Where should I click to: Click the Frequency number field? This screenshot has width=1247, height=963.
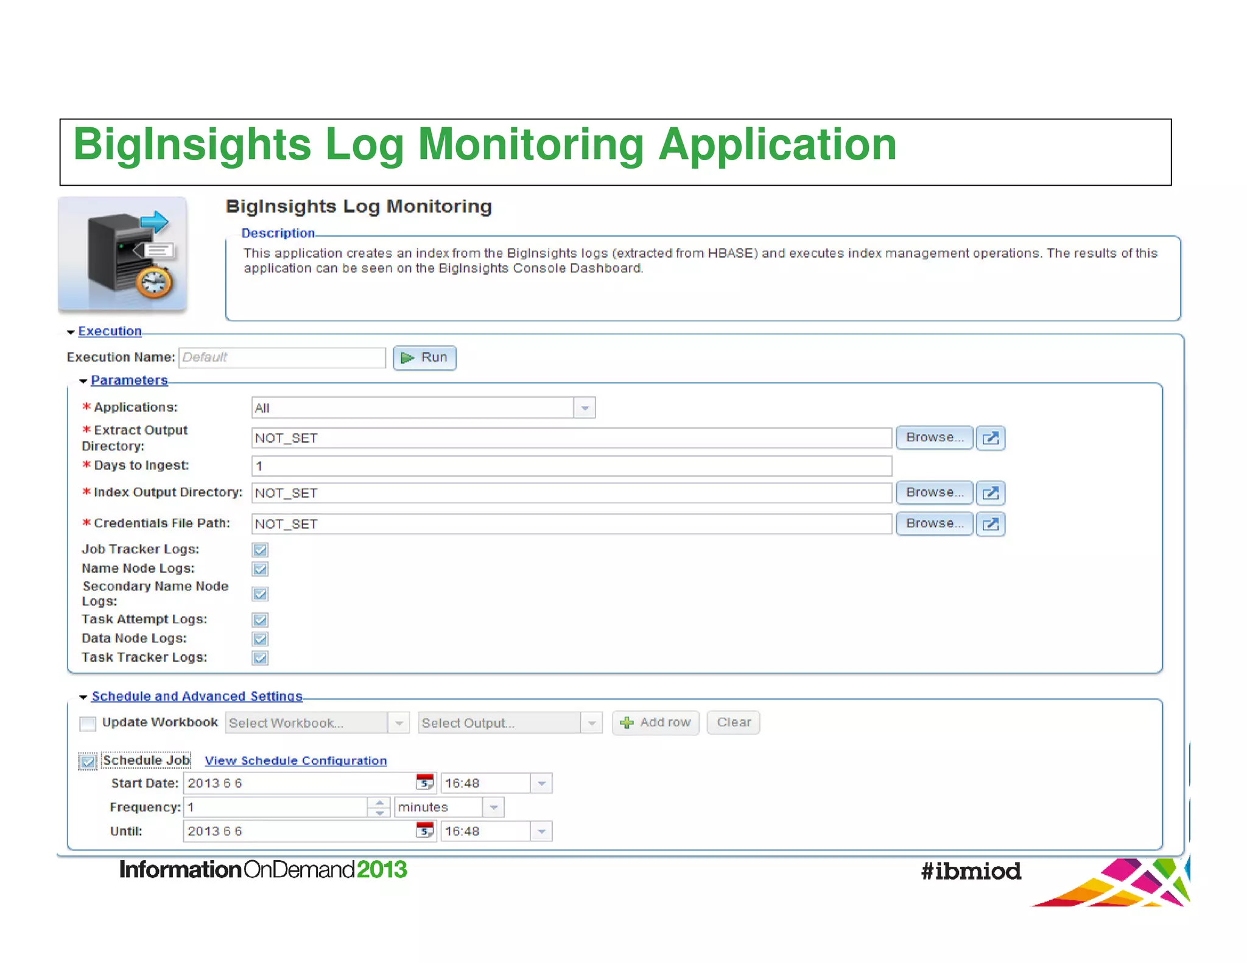276,807
